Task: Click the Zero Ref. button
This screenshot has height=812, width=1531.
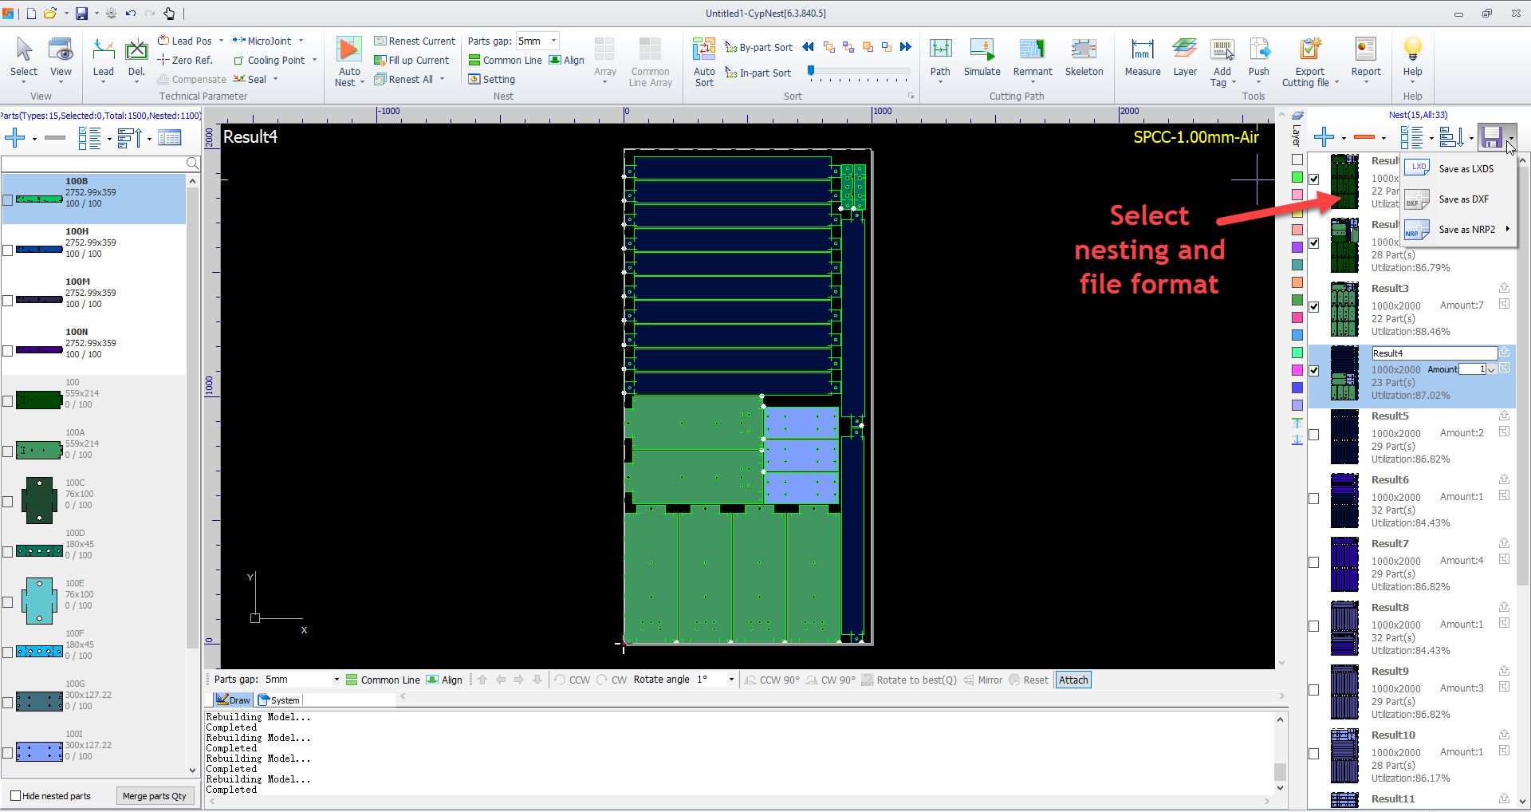Action: tap(185, 60)
